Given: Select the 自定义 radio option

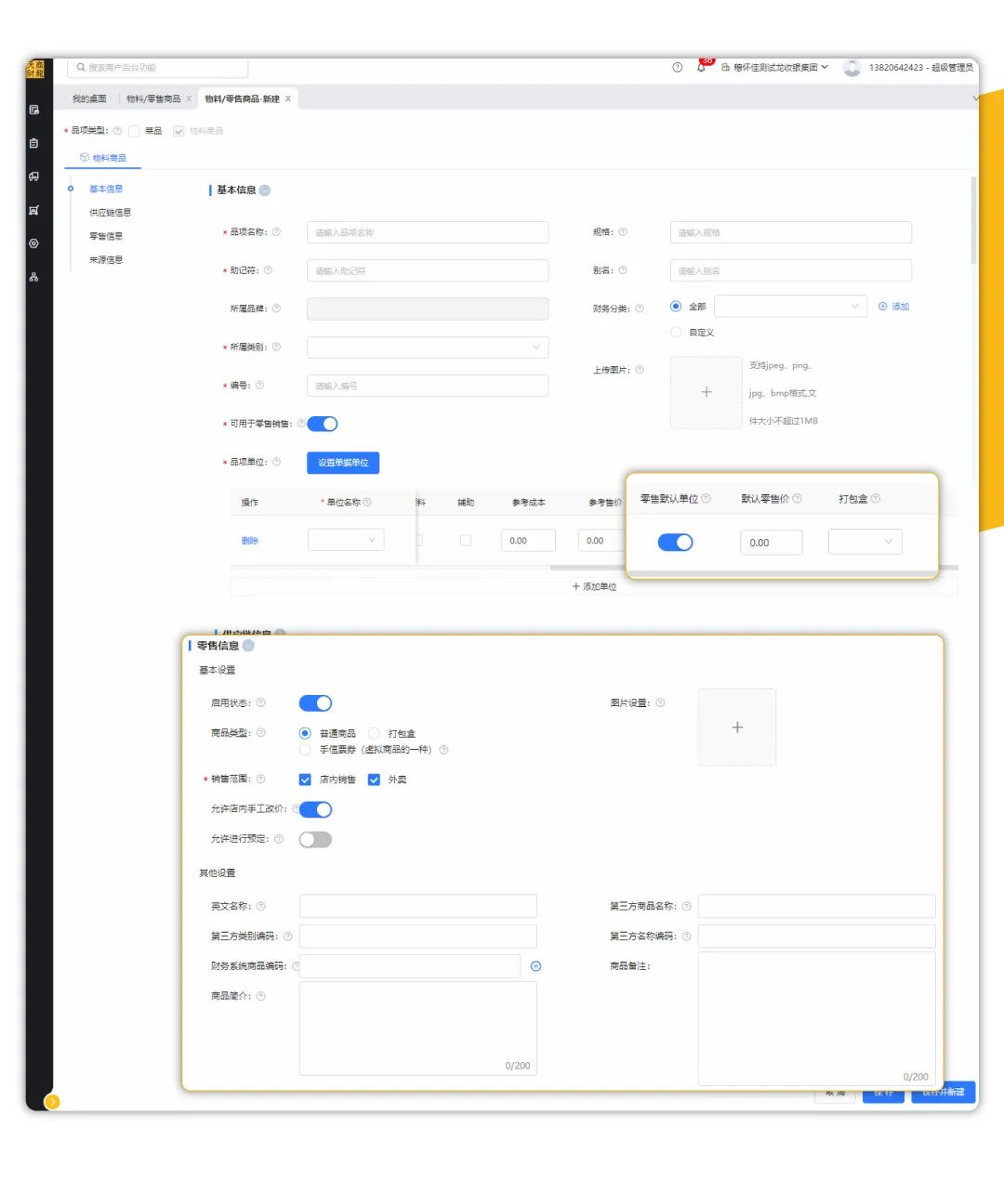Looking at the screenshot, I should (676, 332).
